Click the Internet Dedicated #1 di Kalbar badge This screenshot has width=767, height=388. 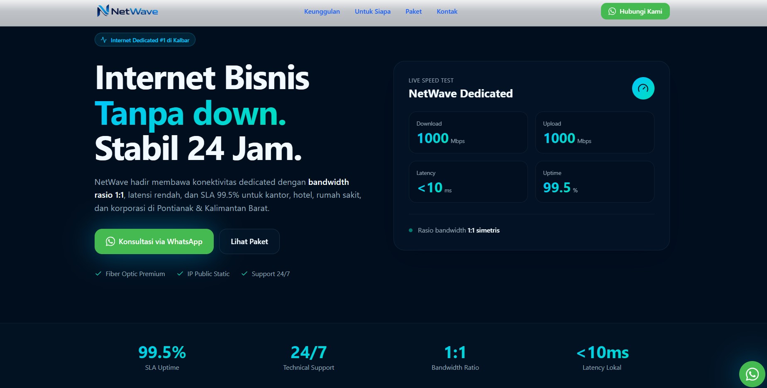[145, 40]
